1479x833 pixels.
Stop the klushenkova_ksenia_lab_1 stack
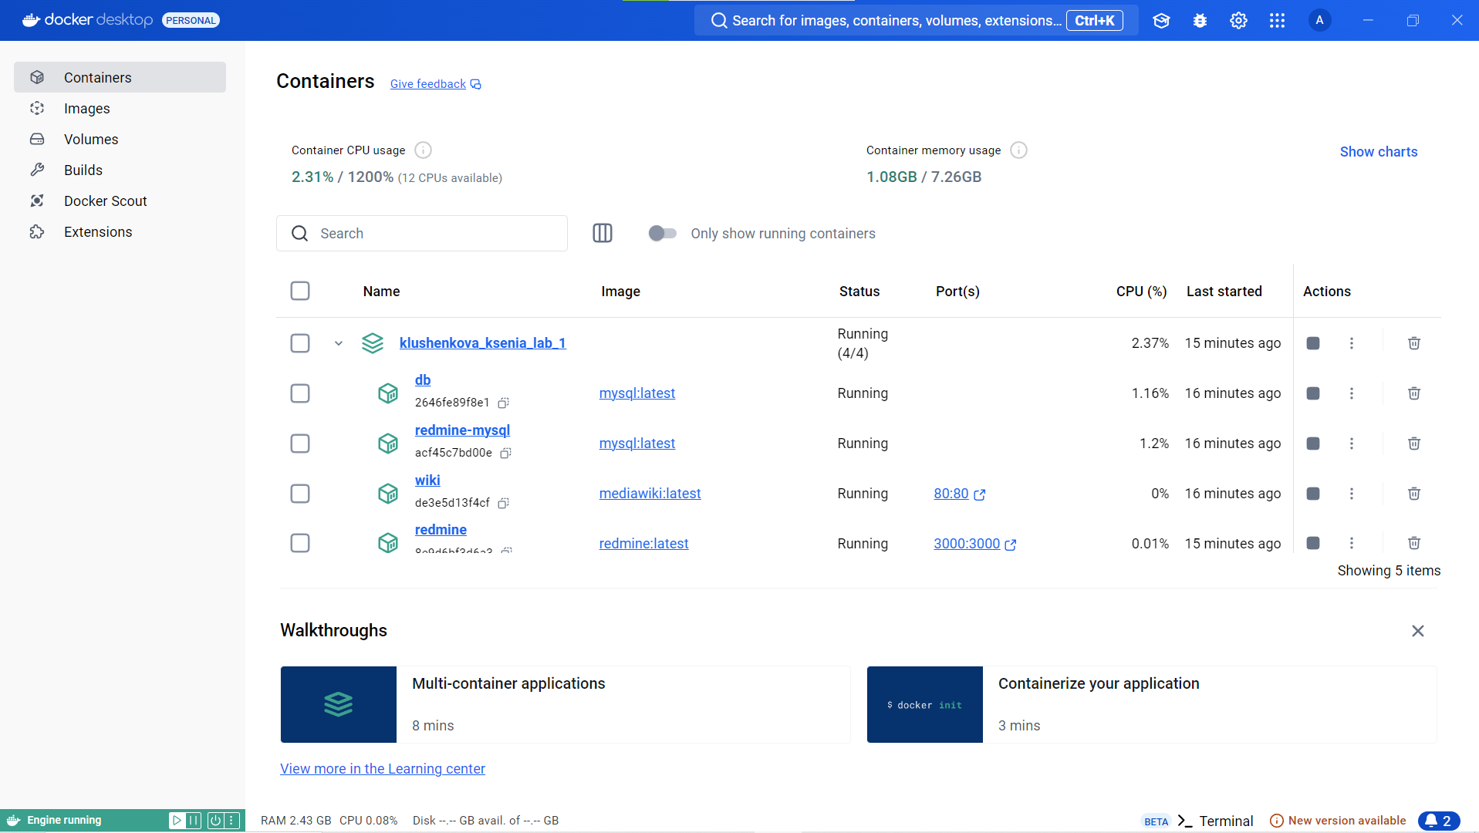point(1312,343)
